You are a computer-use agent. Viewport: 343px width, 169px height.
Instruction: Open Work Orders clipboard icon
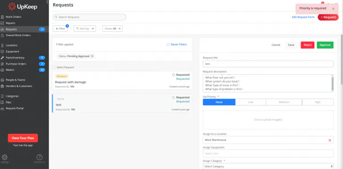coord(2,17)
